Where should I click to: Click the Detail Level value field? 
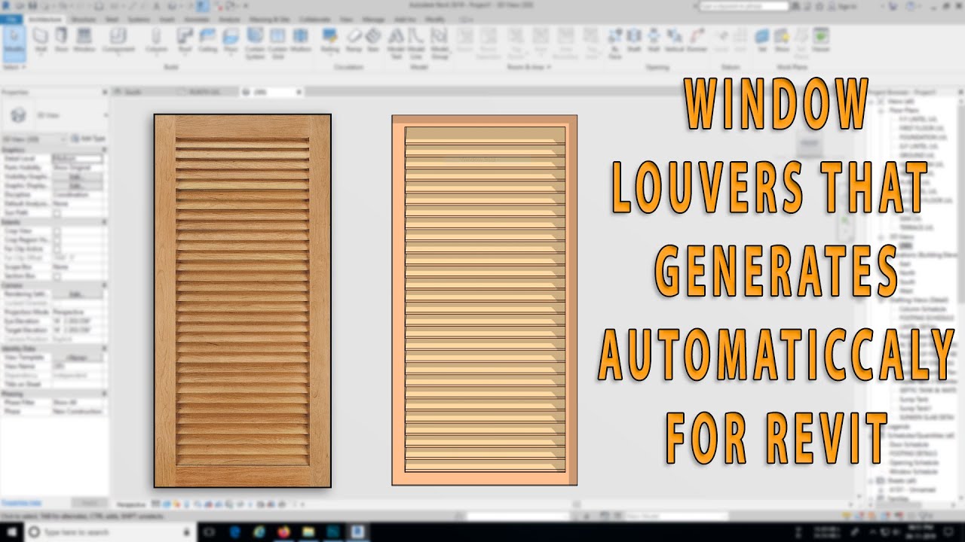coord(77,160)
